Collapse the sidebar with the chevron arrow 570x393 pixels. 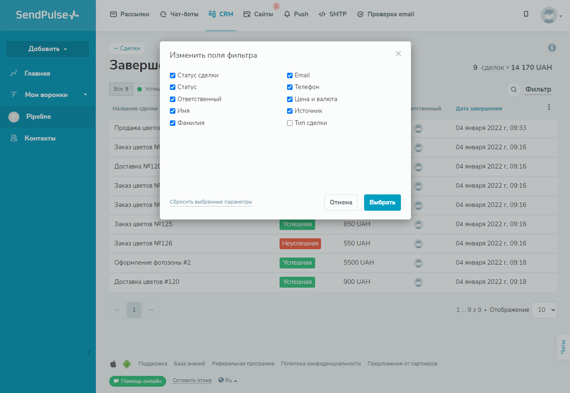tap(89, 352)
